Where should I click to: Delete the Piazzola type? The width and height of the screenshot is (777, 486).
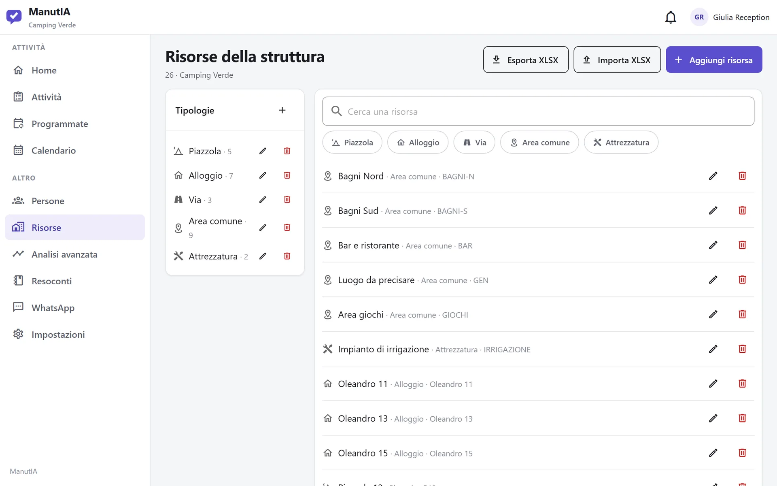287,151
